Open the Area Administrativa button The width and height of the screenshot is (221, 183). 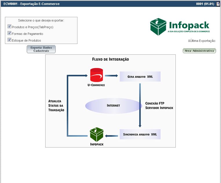(x=199, y=51)
